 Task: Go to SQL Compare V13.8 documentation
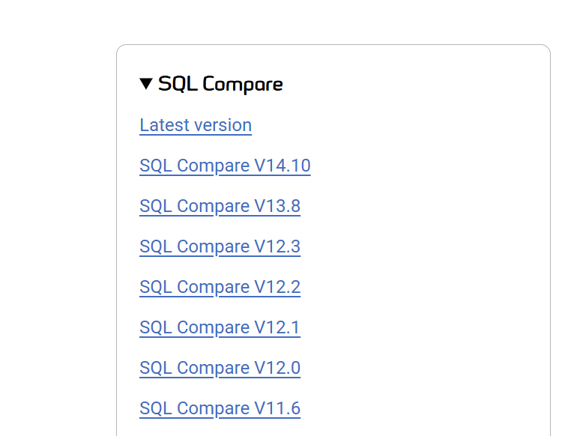[220, 206]
